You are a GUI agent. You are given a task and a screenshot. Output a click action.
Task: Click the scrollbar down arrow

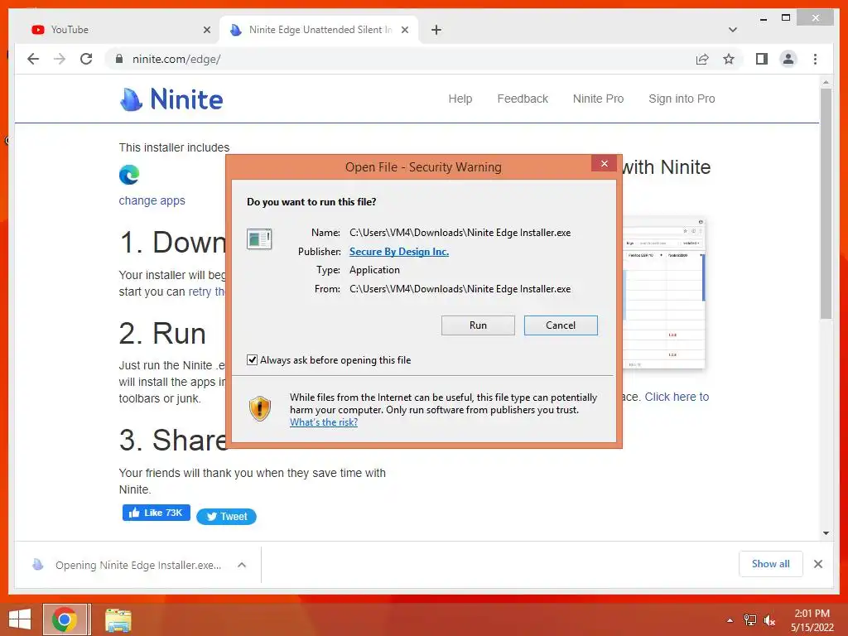(x=826, y=533)
